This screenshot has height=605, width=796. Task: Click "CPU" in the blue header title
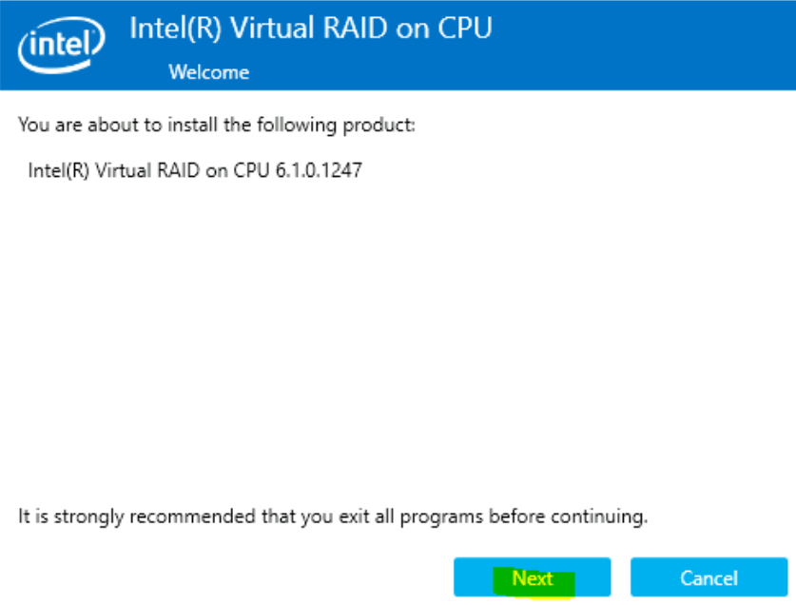coord(463,29)
